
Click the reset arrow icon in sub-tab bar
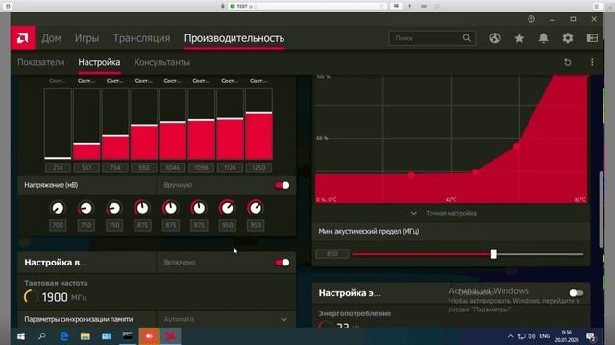(568, 62)
